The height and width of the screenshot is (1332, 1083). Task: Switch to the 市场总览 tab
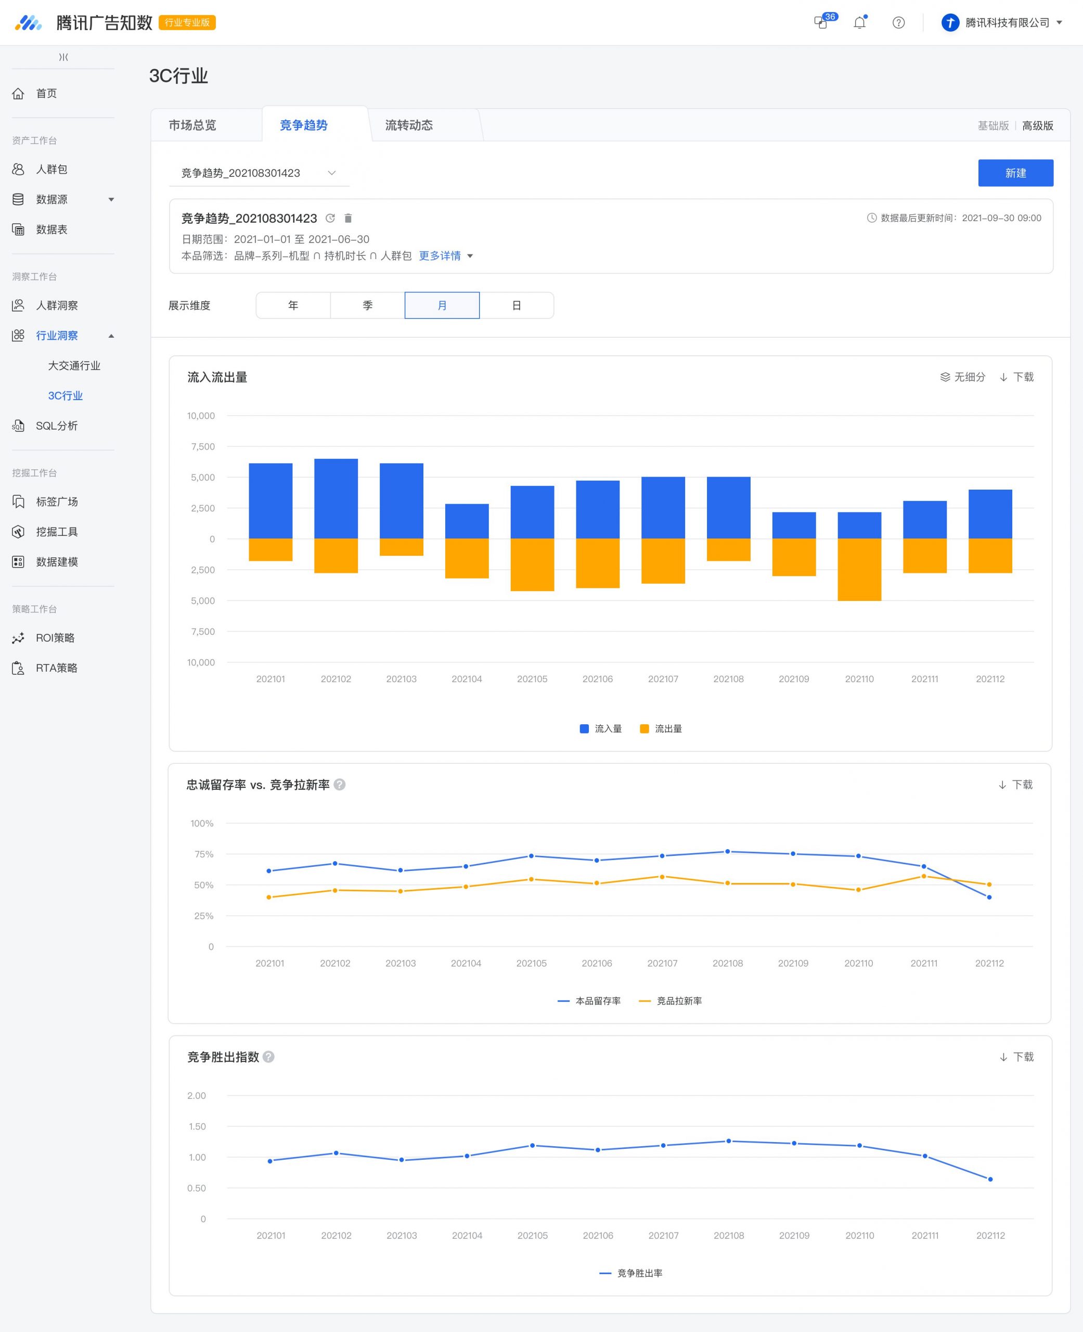tap(192, 125)
